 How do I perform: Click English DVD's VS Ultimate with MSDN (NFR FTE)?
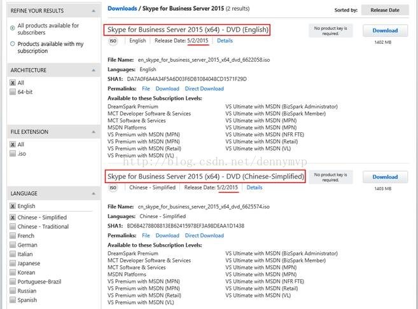pyautogui.click(x=265, y=135)
